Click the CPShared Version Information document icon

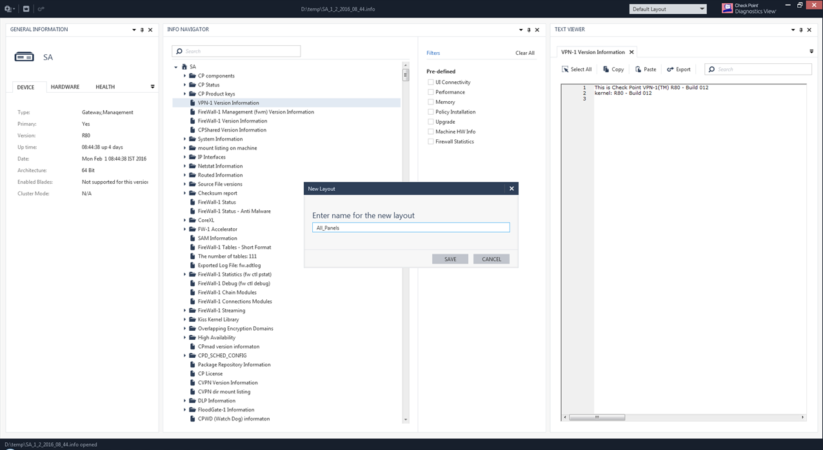(192, 130)
